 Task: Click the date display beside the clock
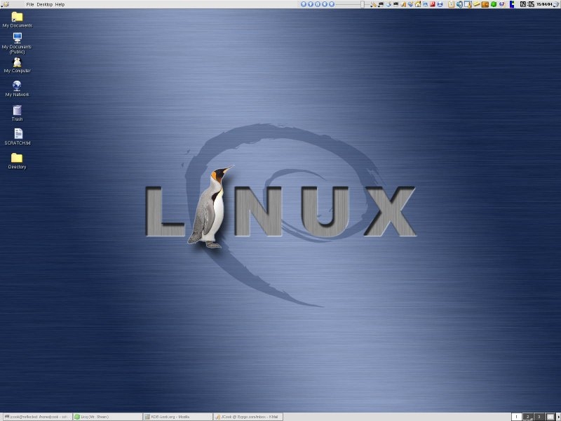click(x=544, y=4)
